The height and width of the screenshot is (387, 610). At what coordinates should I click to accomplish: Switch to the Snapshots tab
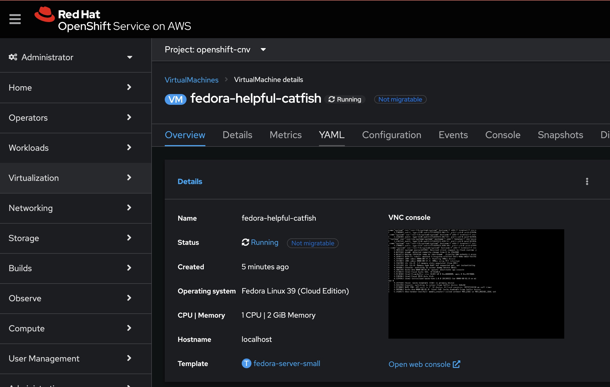click(x=560, y=135)
